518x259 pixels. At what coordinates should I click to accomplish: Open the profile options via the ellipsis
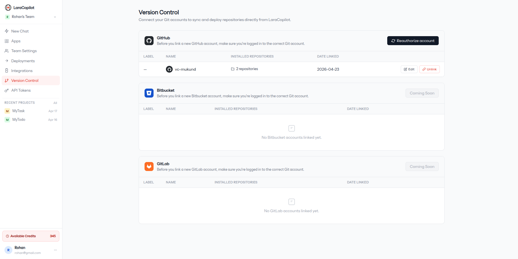click(55, 250)
